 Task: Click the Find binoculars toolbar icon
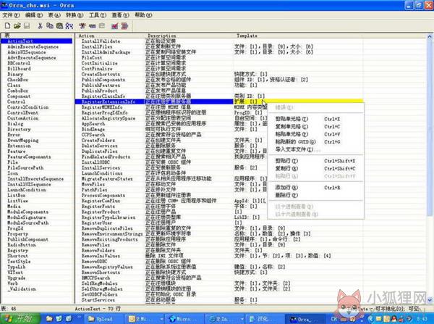pyautogui.click(x=69, y=26)
